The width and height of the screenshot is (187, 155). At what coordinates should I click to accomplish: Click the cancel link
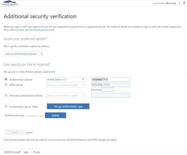click(29, 132)
